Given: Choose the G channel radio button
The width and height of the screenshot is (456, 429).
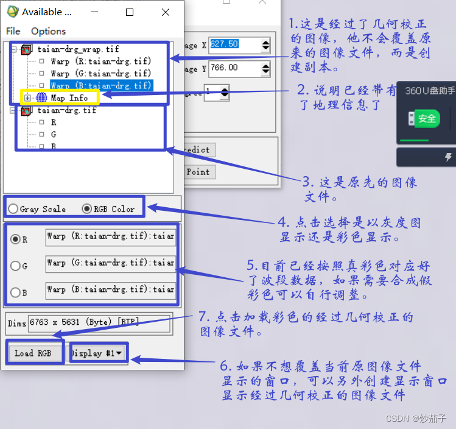Looking at the screenshot, I should coord(15,266).
